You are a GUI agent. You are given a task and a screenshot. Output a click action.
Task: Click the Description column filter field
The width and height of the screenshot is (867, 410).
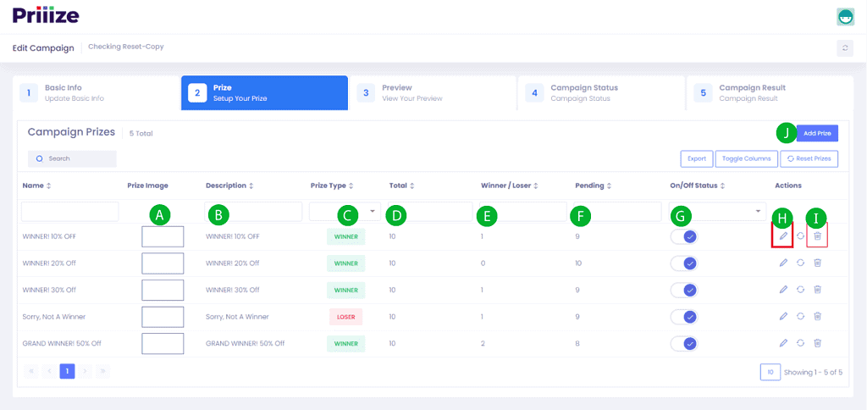[x=253, y=212]
